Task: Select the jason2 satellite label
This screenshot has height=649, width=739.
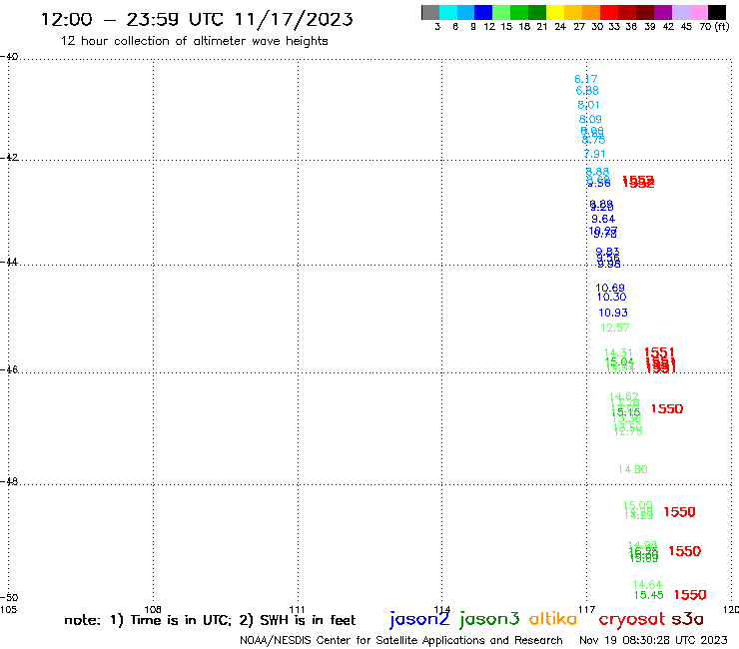Action: click(x=419, y=619)
